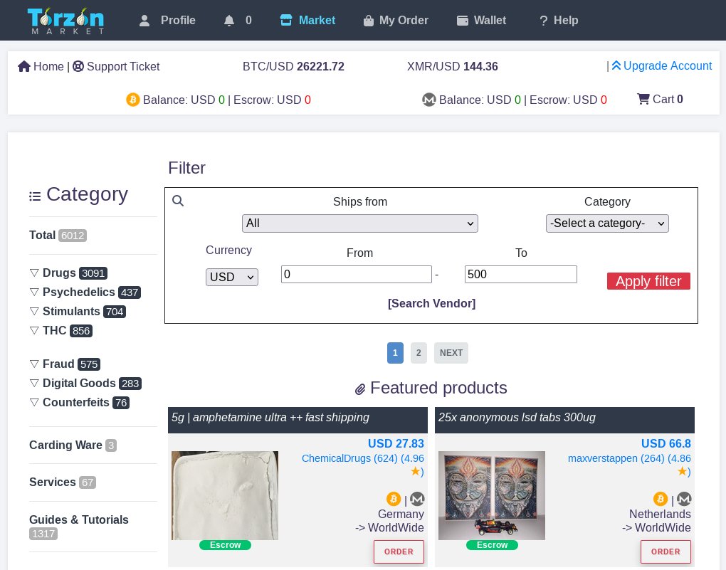Viewport: 726px width, 570px height.
Task: Click the Monero balance icon
Action: [x=429, y=100]
